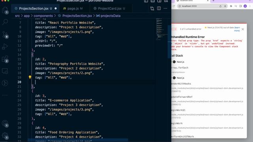Open the Remote Explorer view

[5, 71]
